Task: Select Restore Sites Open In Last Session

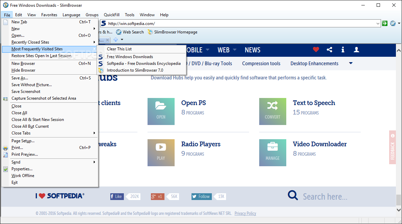Action: click(x=50, y=56)
